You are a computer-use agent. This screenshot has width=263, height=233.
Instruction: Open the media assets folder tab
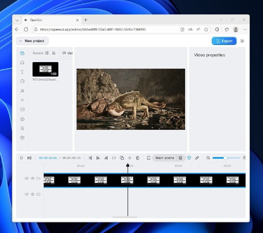tap(22, 53)
